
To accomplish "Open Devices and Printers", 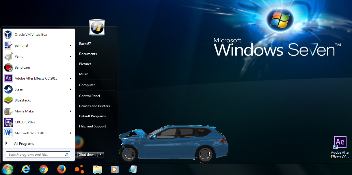I will (x=94, y=106).
